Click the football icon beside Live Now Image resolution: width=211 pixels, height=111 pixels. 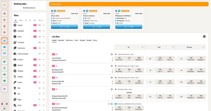204,36
